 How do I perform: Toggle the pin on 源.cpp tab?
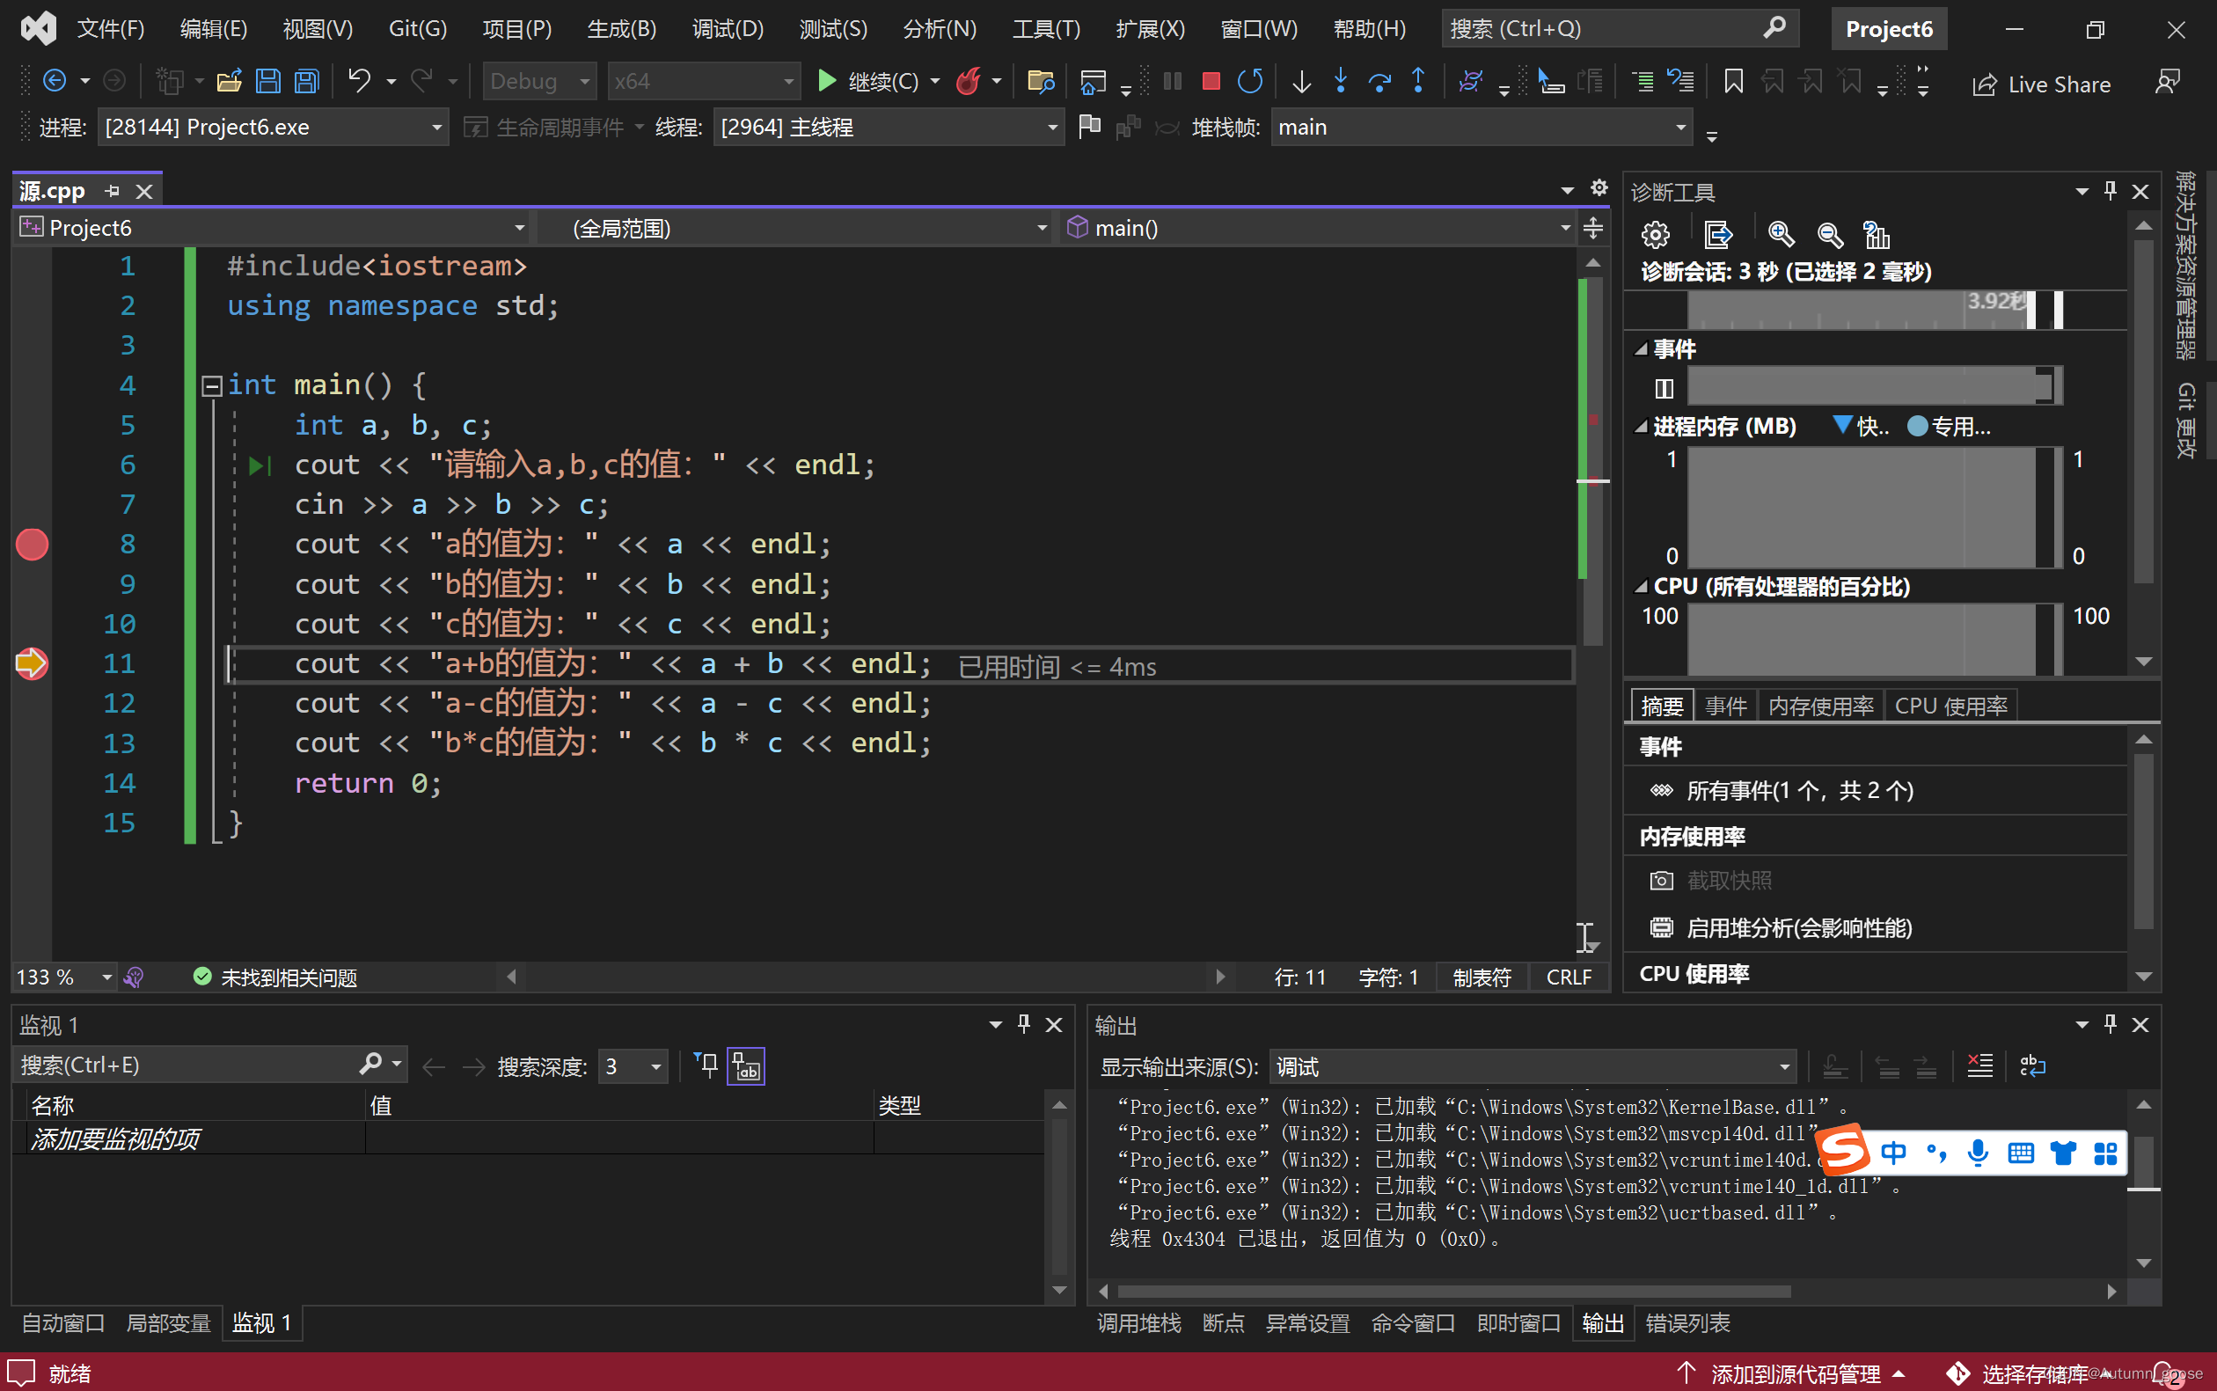113,191
